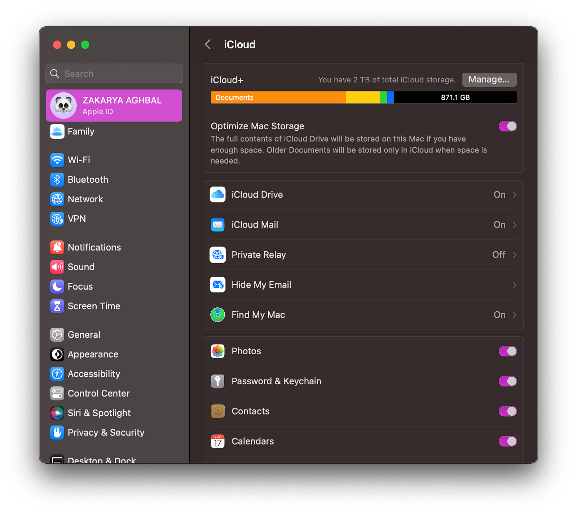The image size is (577, 515).
Task: Click the Password & Keychain key icon
Action: pyautogui.click(x=218, y=381)
